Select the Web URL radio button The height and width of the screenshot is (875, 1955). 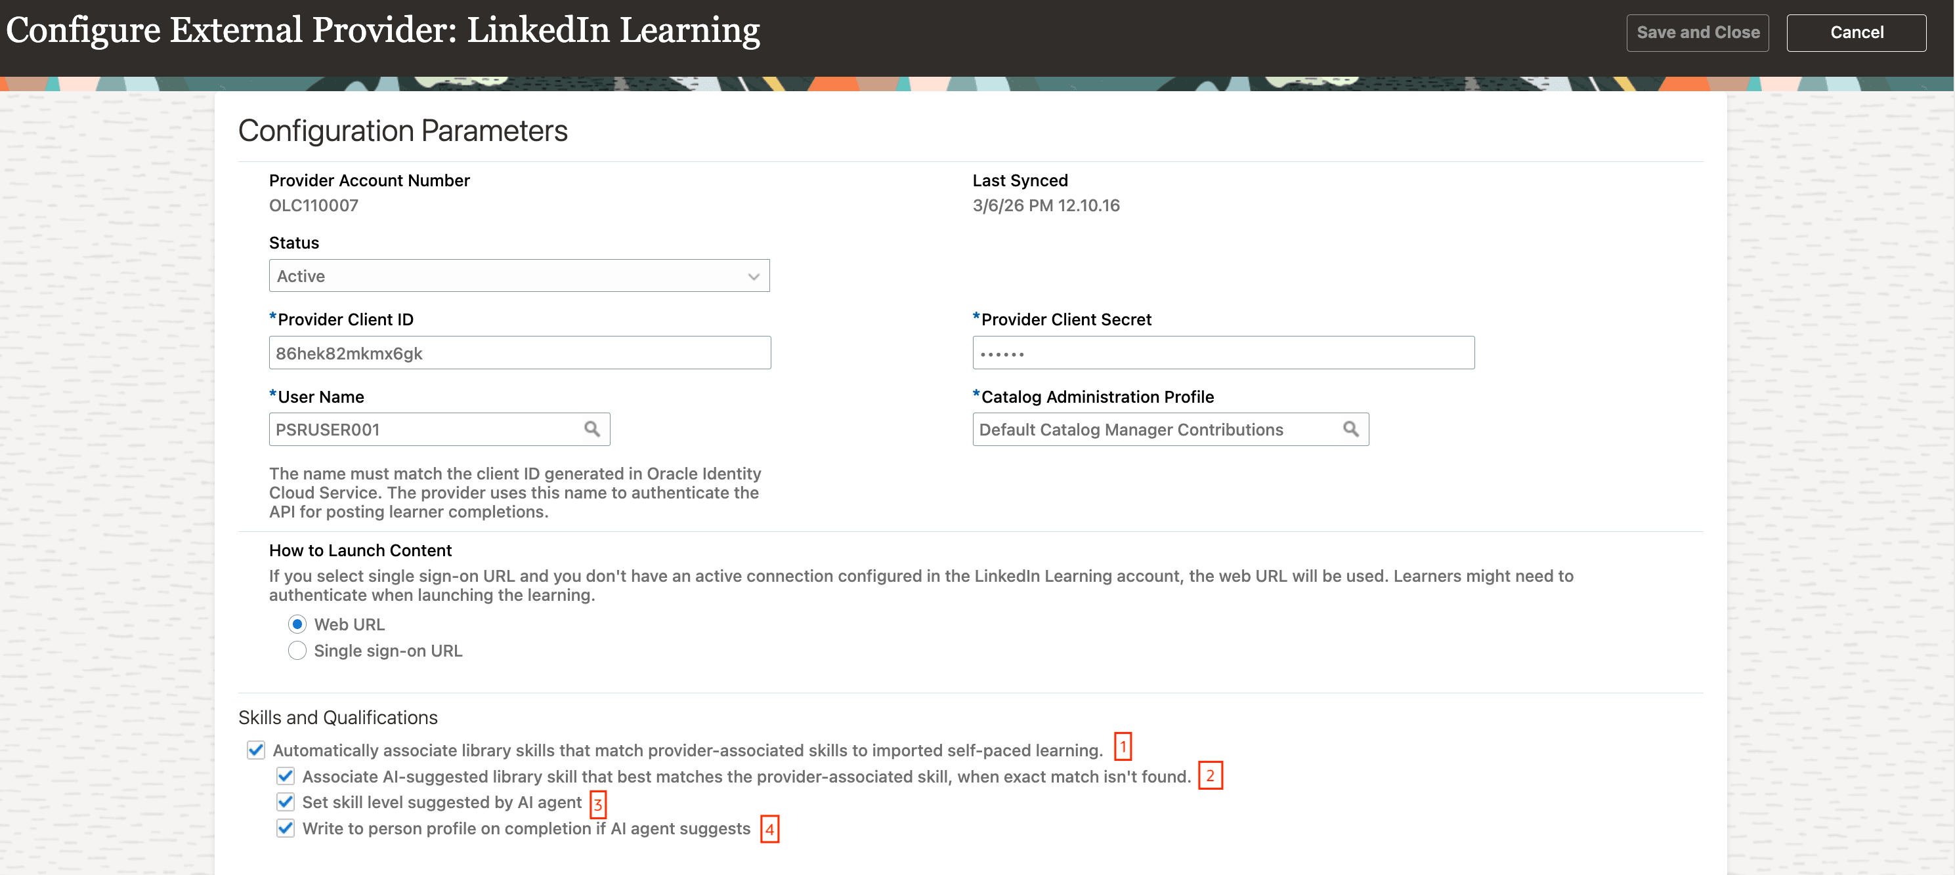click(297, 624)
